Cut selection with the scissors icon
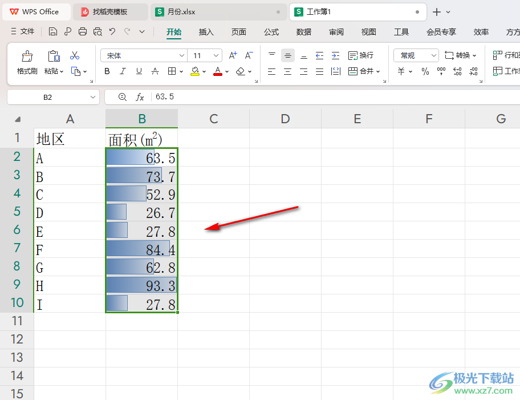Viewport: 520px width, 400px height. (75, 55)
